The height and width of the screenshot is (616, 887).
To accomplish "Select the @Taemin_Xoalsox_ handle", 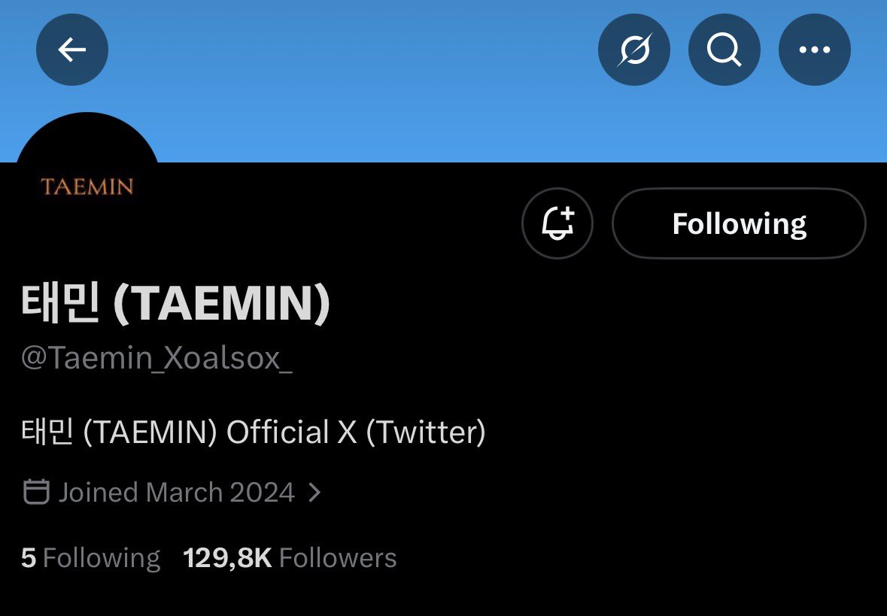I will click(x=156, y=358).
